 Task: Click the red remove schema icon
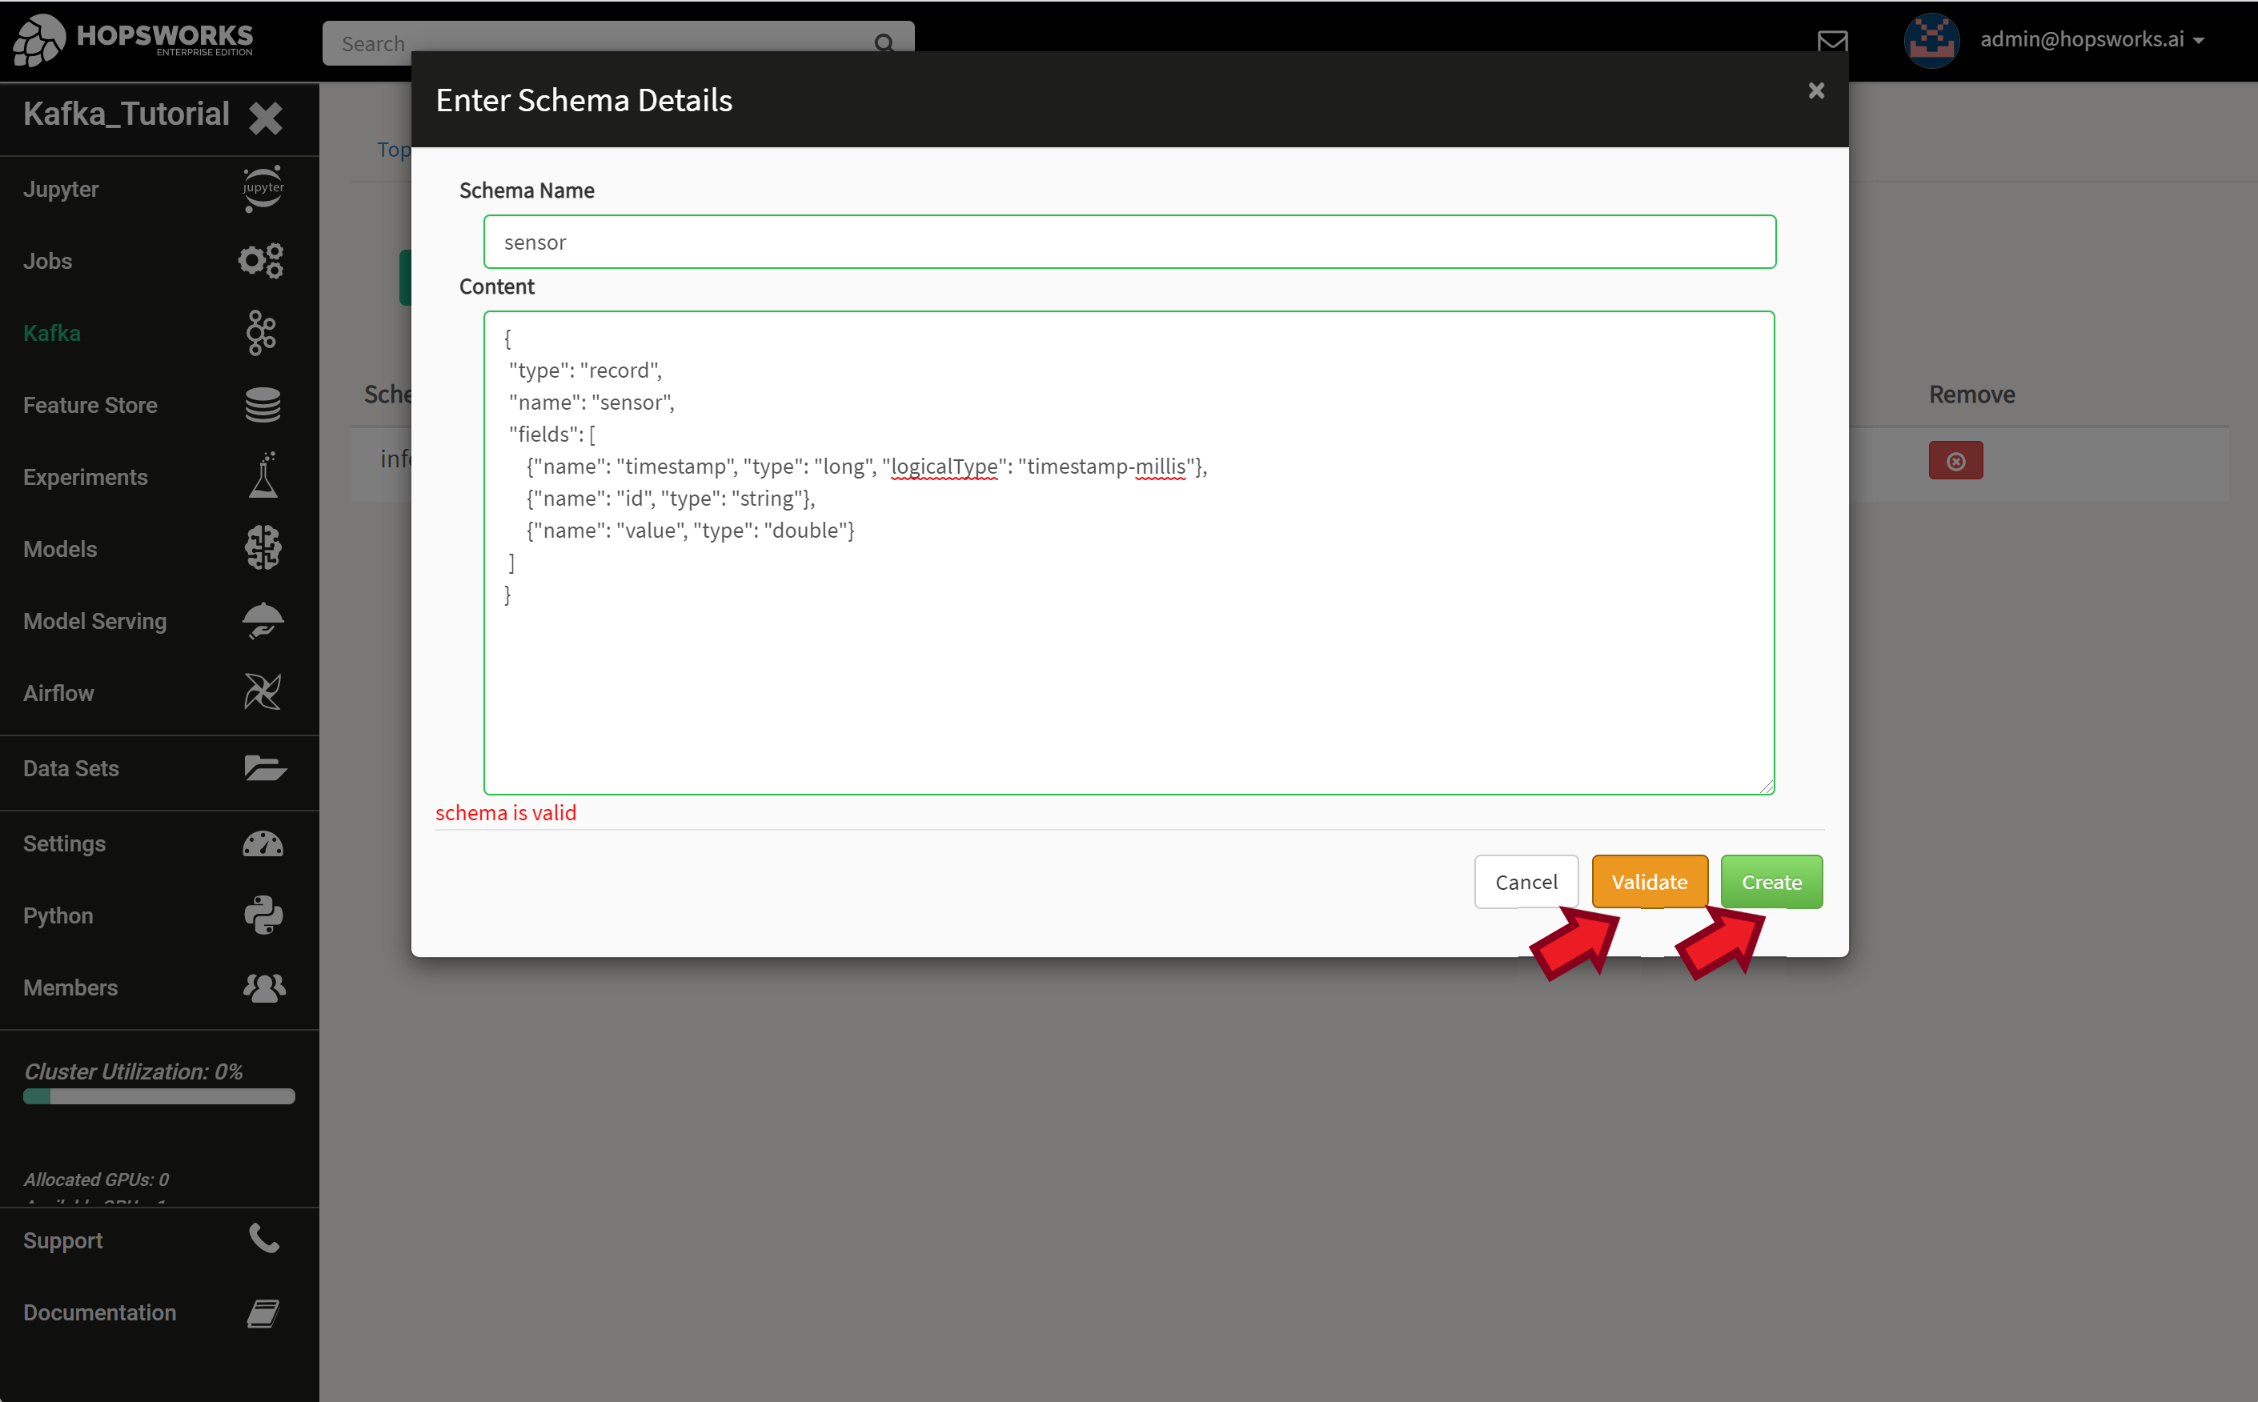pos(1955,461)
